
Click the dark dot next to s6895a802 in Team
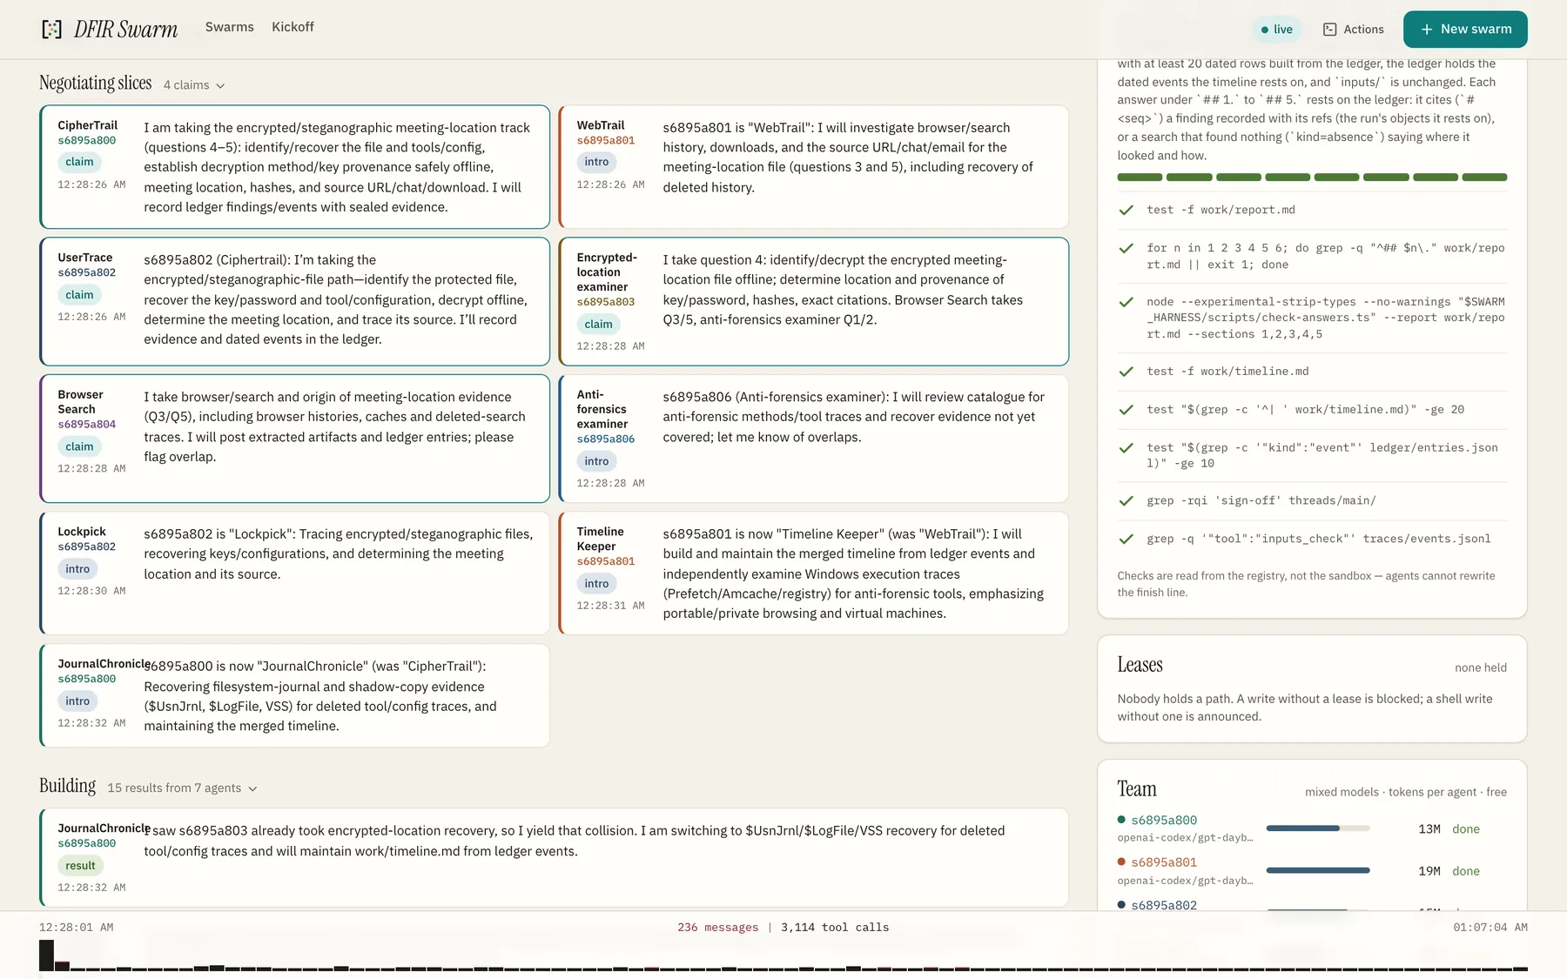coord(1121,905)
